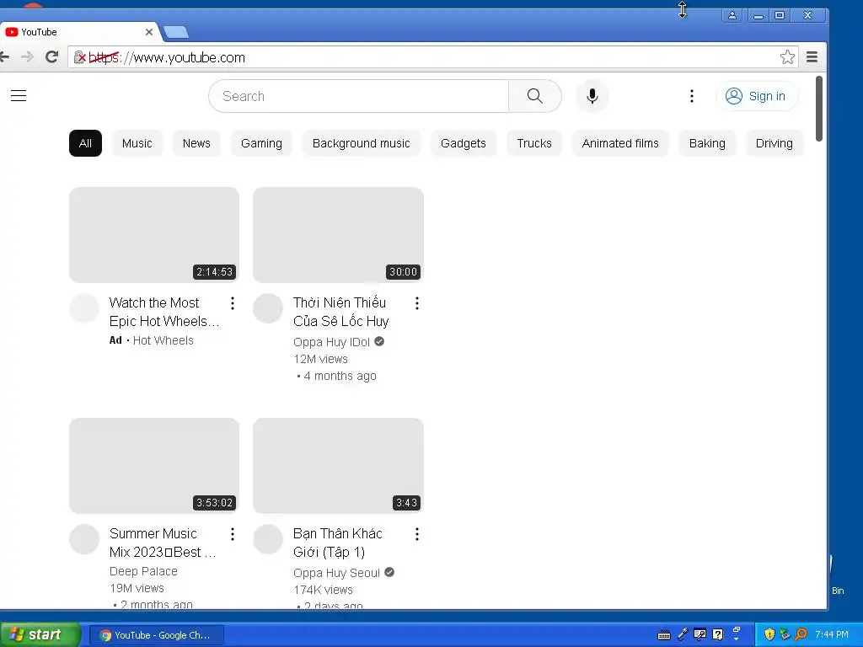This screenshot has width=863, height=647.
Task: Click Bạn Thân Khác Giới (Tập 1) title
Action: [338, 543]
